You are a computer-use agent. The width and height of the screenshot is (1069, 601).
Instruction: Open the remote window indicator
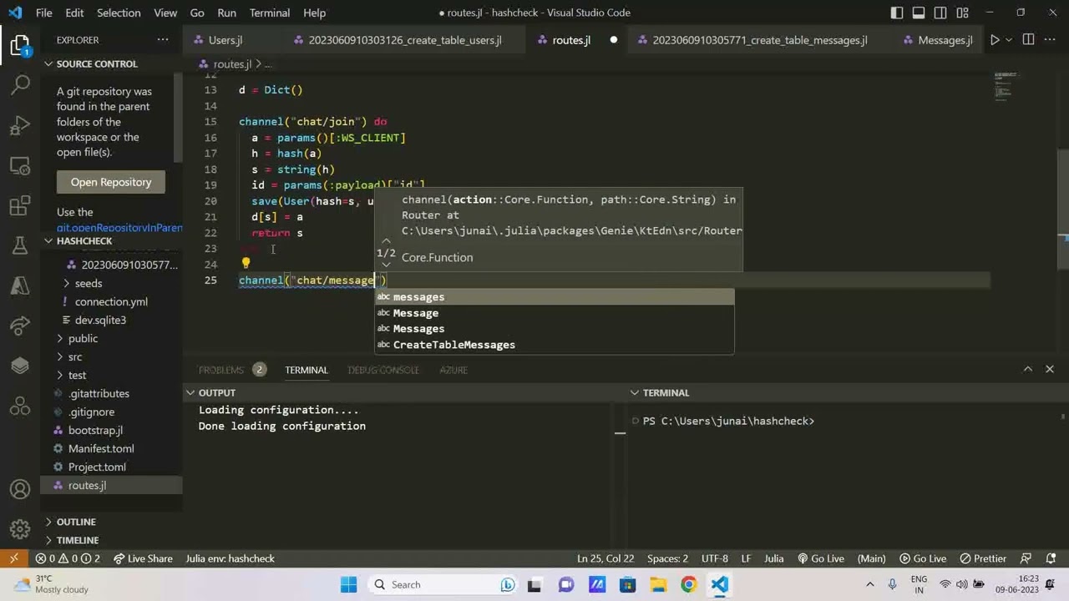13,558
